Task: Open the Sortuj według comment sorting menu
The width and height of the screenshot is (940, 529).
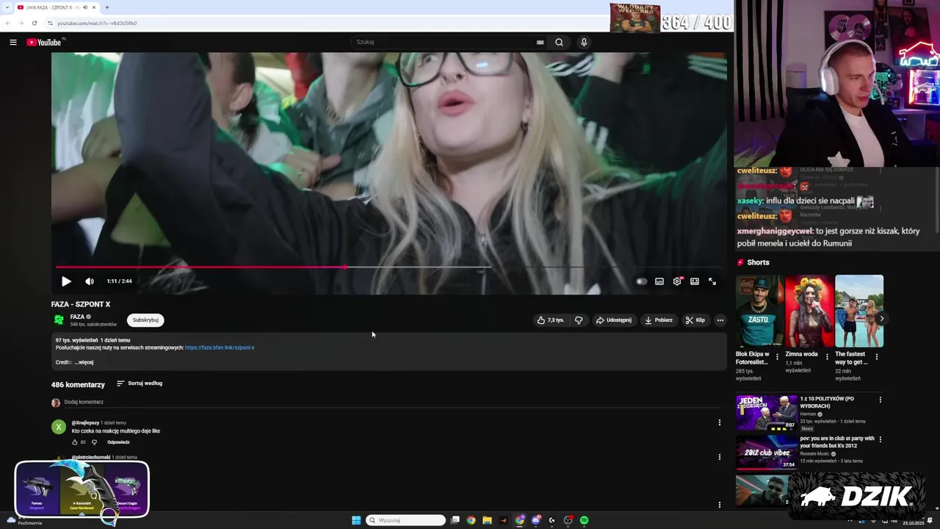Action: click(140, 384)
